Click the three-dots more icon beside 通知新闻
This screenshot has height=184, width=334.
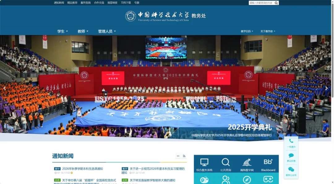coord(178,156)
